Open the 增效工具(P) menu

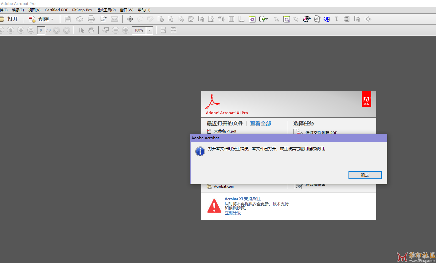coord(106,10)
